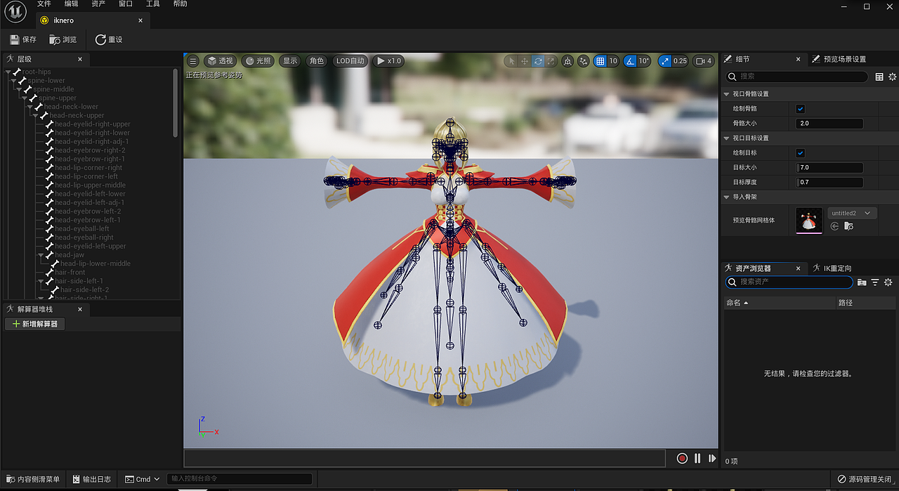The width and height of the screenshot is (899, 491).
Task: Toggle scale snapping button
Action: pyautogui.click(x=664, y=61)
